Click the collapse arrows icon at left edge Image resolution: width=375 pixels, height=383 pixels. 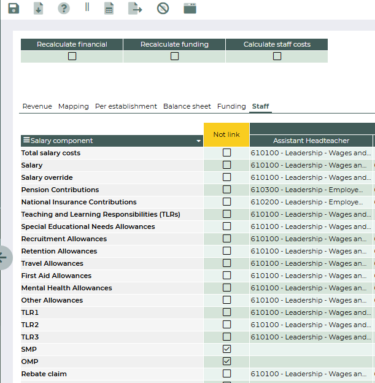coord(3,257)
